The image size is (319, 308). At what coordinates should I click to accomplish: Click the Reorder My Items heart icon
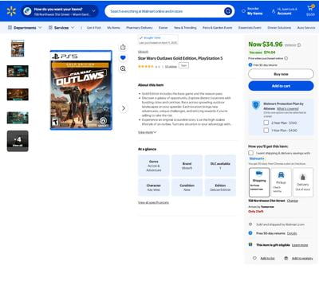[243, 11]
